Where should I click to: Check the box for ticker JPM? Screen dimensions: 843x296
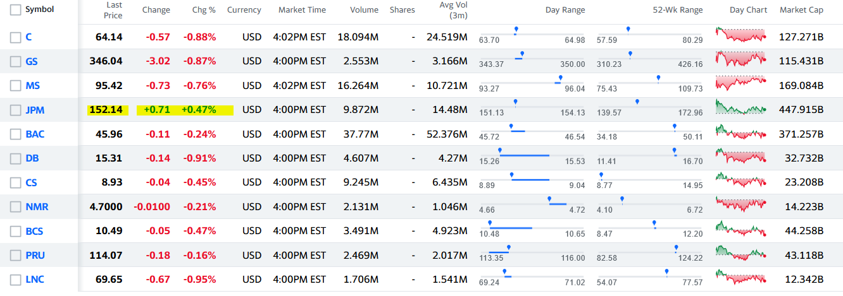[x=15, y=110]
